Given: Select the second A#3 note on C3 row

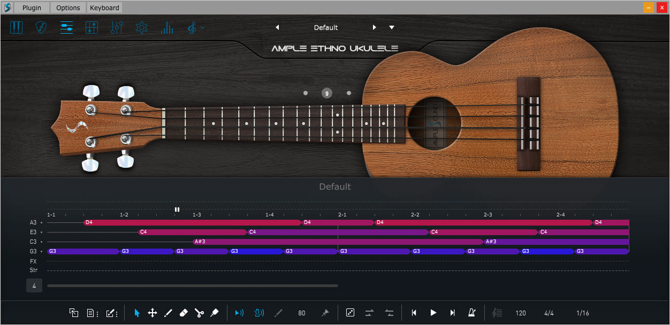Looking at the screenshot, I should coord(557,242).
